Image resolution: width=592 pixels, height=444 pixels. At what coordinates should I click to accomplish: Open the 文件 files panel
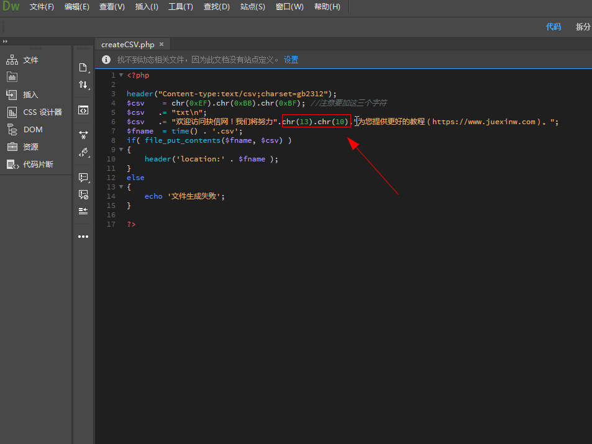click(30, 60)
